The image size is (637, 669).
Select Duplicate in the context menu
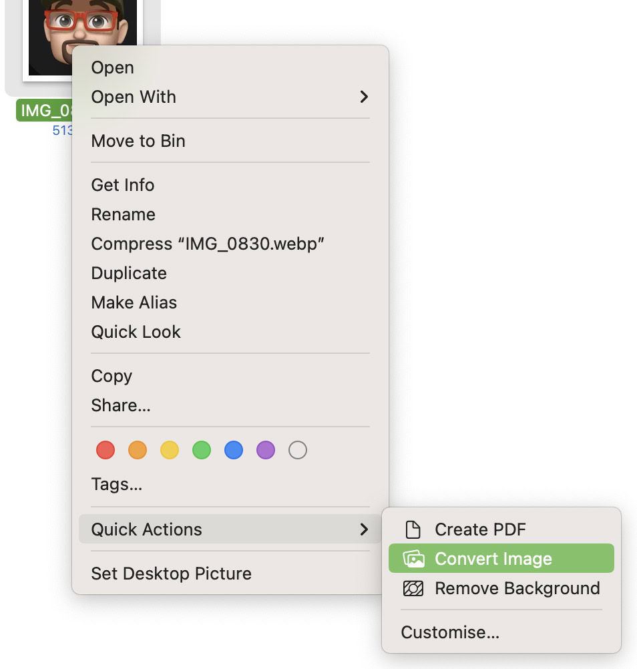(129, 273)
